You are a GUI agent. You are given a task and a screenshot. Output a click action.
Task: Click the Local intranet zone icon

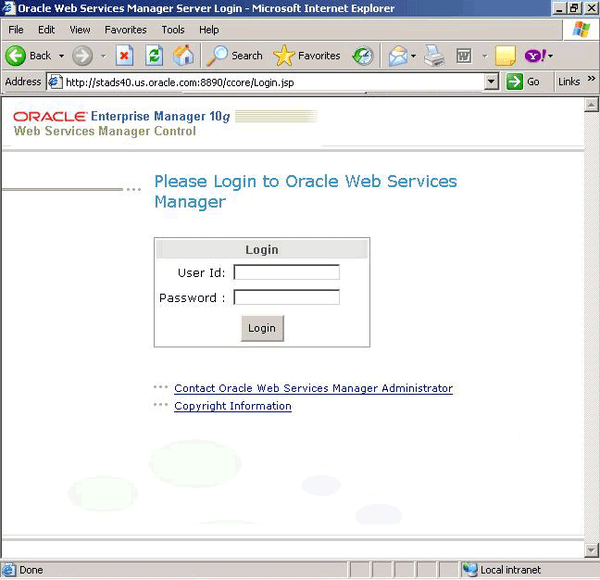pos(469,570)
